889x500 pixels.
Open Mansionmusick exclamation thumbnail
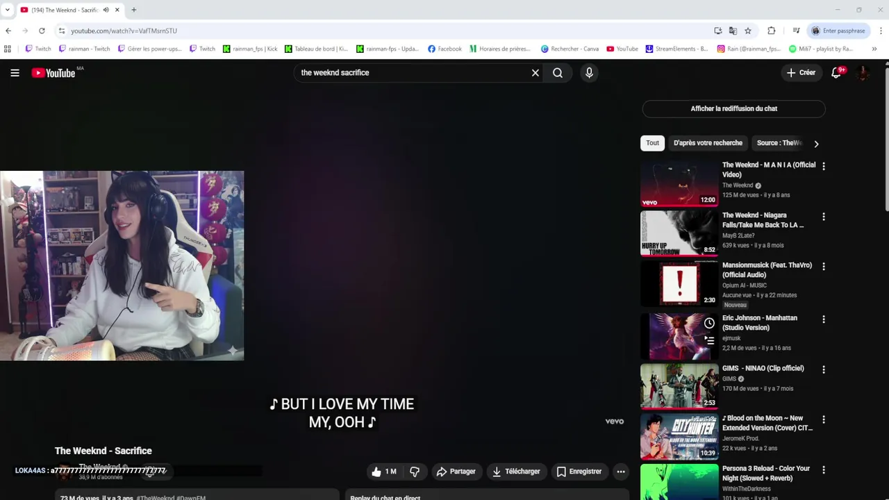tap(679, 284)
